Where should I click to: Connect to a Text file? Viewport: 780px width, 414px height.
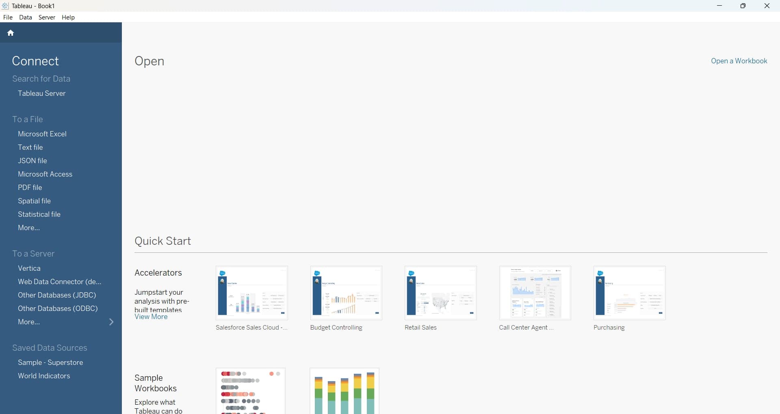tap(30, 147)
